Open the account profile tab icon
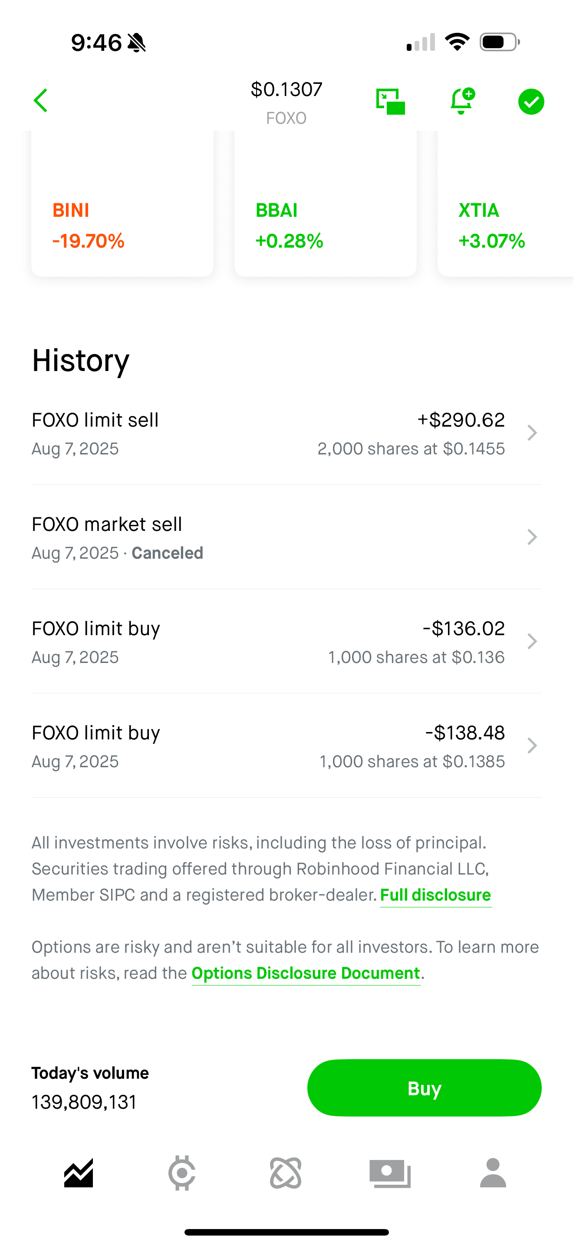This screenshot has height=1246, width=573. (x=493, y=1173)
